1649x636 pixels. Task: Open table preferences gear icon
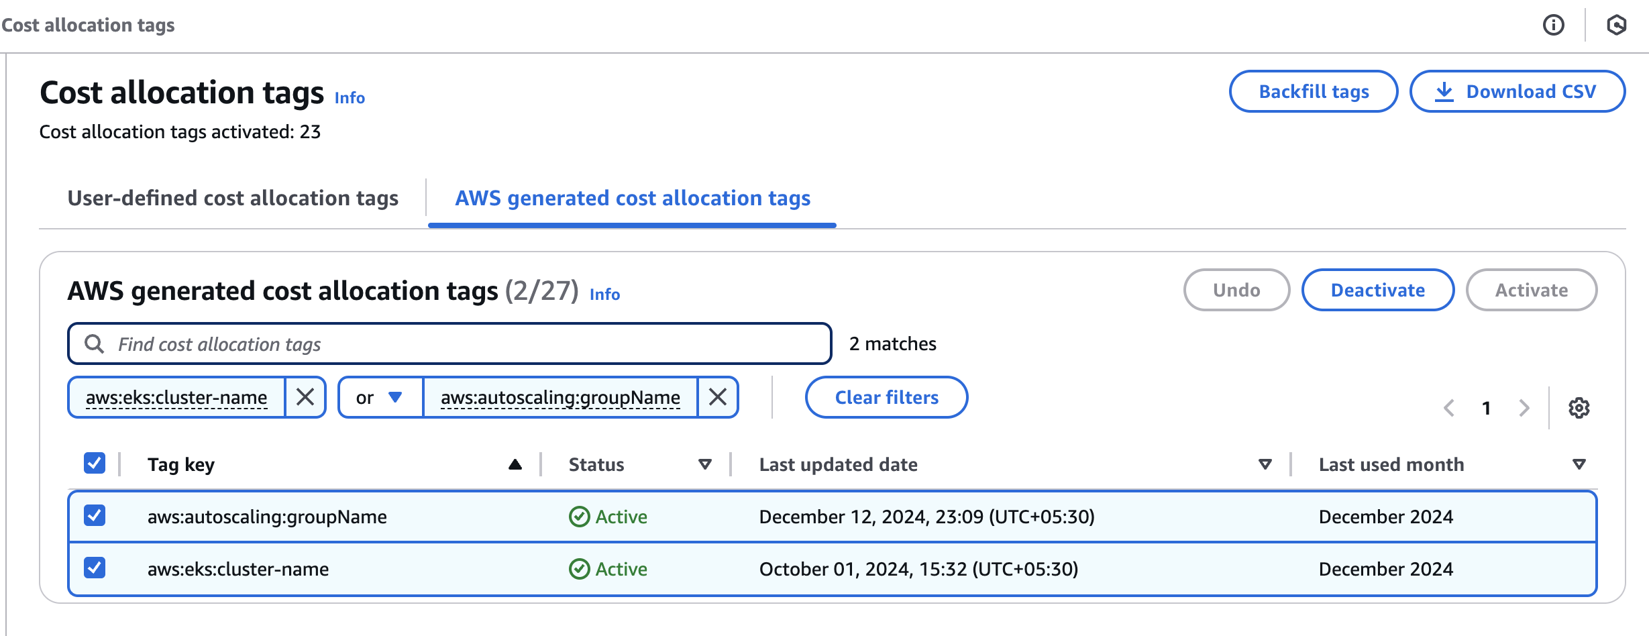[1579, 408]
